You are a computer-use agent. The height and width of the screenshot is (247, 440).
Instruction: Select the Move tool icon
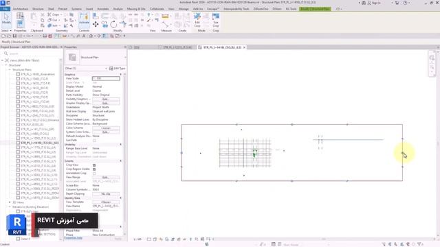(x=96, y=25)
